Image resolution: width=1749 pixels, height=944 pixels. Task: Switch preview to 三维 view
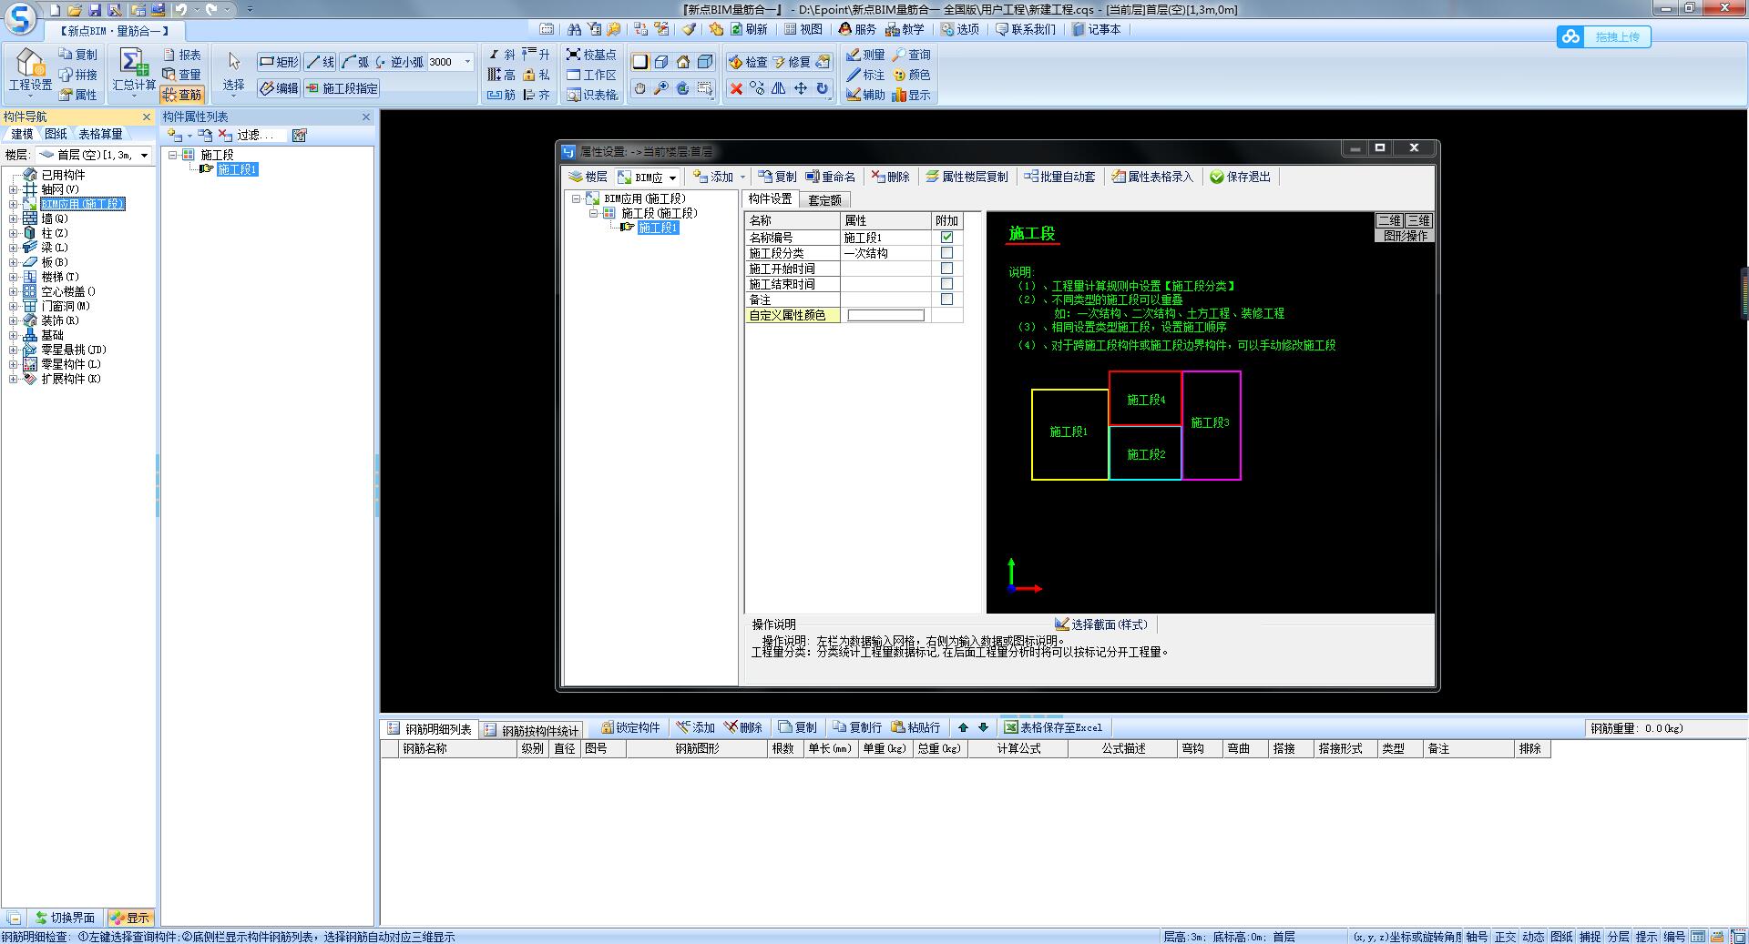[1418, 221]
